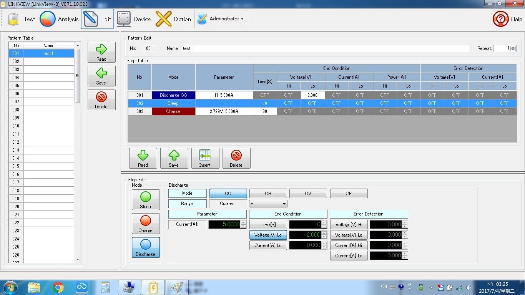Click the pattern Name text field
Viewport: 525px width, 295px height.
click(326, 48)
